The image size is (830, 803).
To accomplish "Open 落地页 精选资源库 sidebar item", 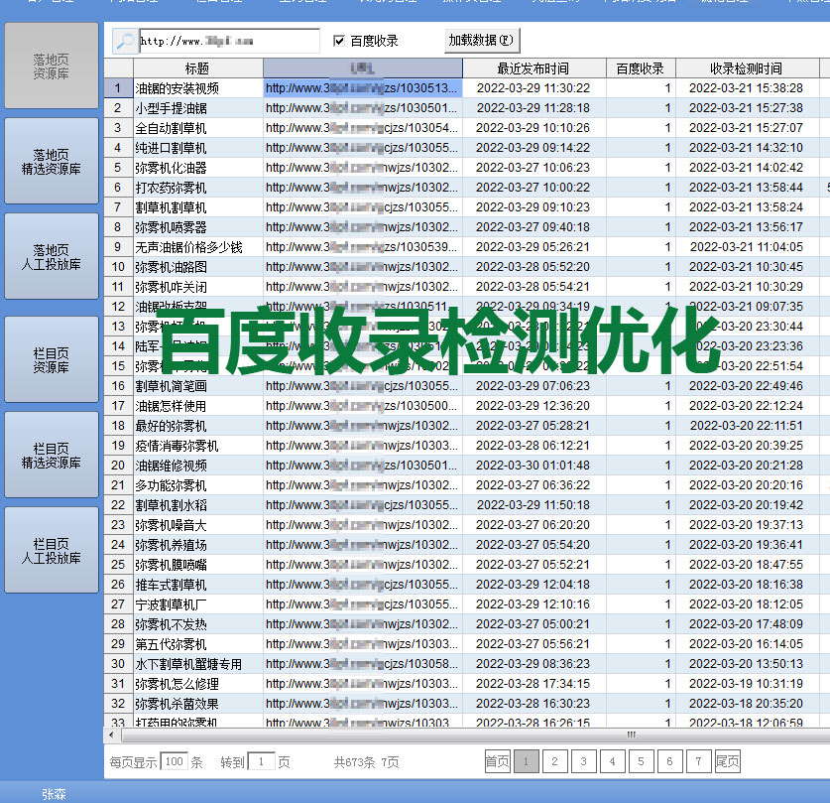I will coord(52,162).
